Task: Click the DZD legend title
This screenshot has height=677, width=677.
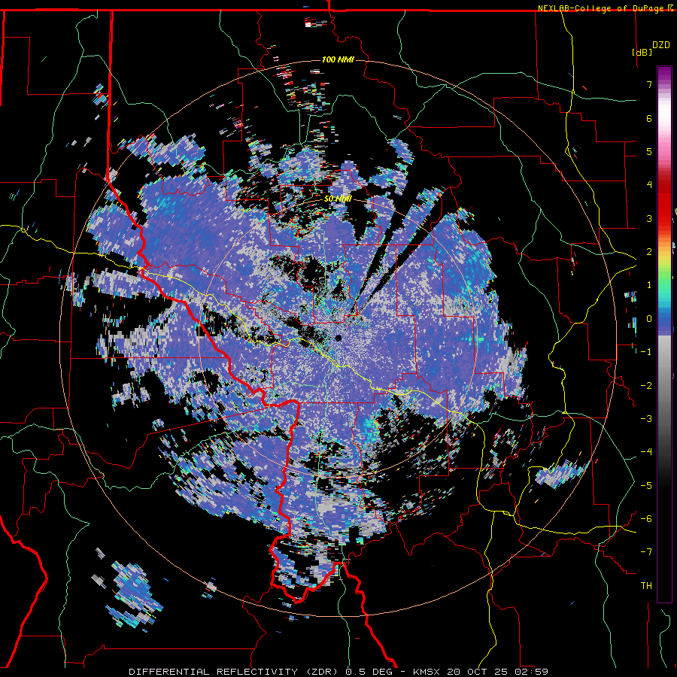Action: [x=660, y=45]
